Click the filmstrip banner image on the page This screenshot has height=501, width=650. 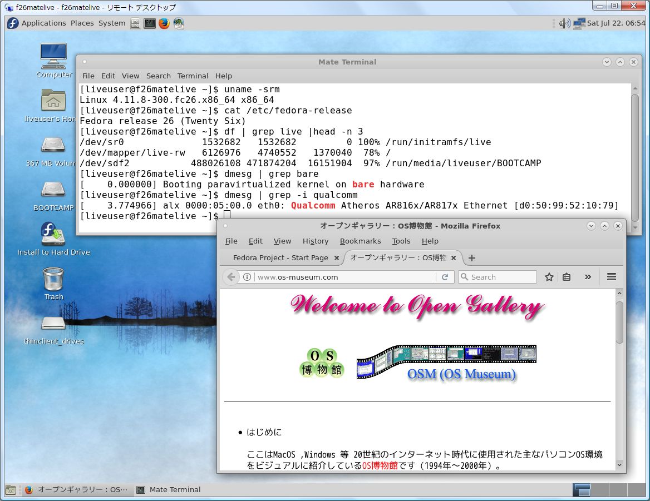point(446,361)
